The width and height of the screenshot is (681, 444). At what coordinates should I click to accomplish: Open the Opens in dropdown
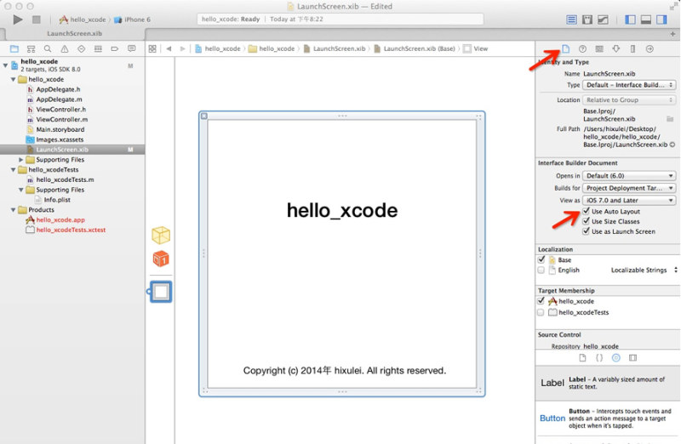pos(629,176)
